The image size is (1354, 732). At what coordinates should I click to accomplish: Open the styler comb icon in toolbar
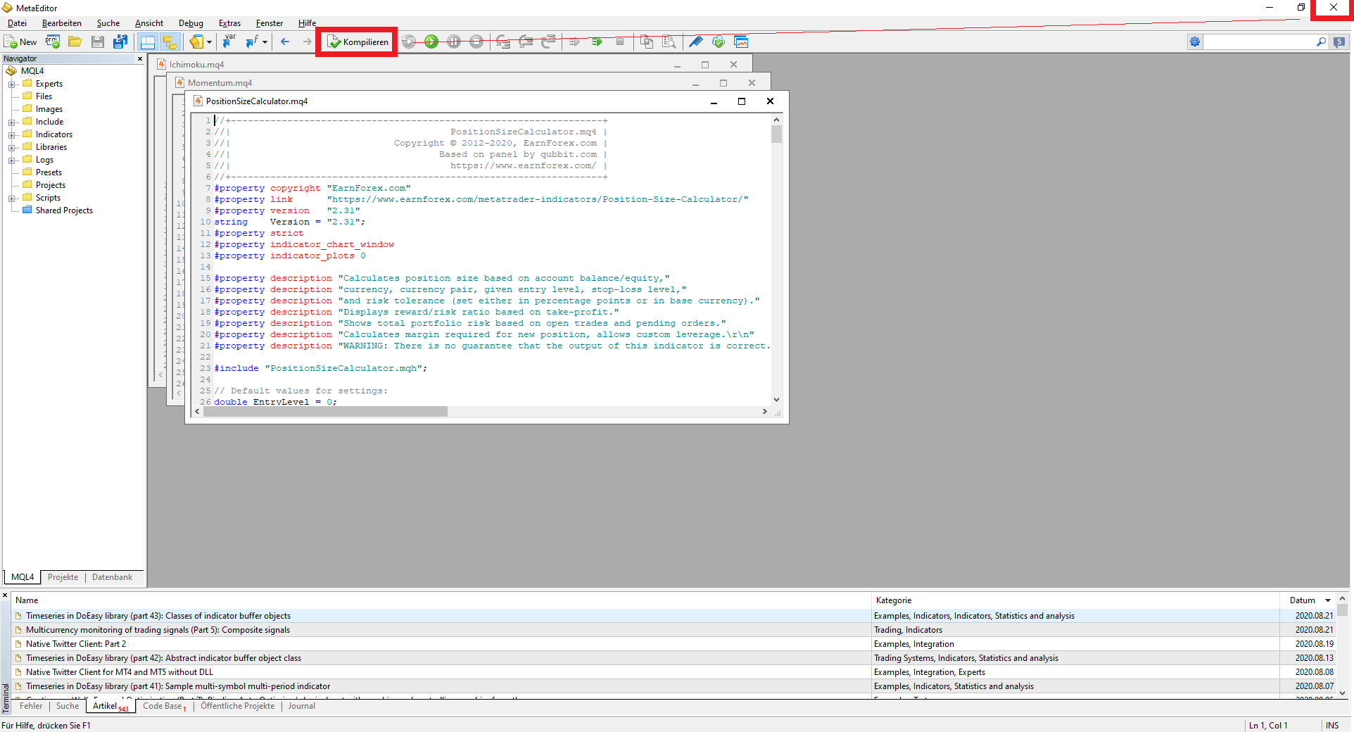click(x=695, y=42)
